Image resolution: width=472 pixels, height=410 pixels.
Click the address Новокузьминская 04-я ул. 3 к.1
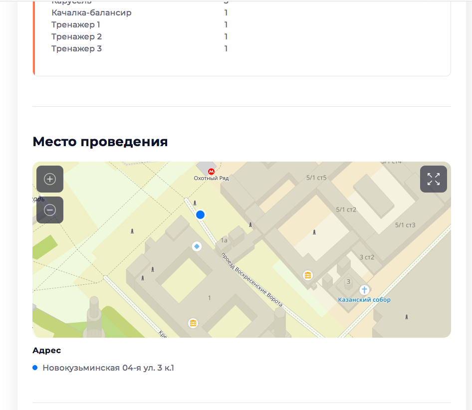coord(108,368)
